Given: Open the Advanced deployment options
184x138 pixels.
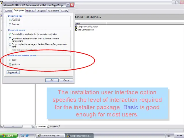Looking at the screenshot, I should tap(13, 72).
